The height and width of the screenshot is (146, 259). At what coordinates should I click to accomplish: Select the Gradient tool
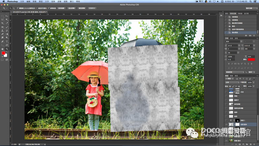(7, 34)
